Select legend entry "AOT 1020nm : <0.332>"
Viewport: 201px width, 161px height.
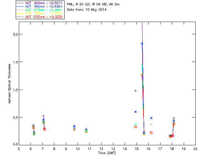(44, 17)
